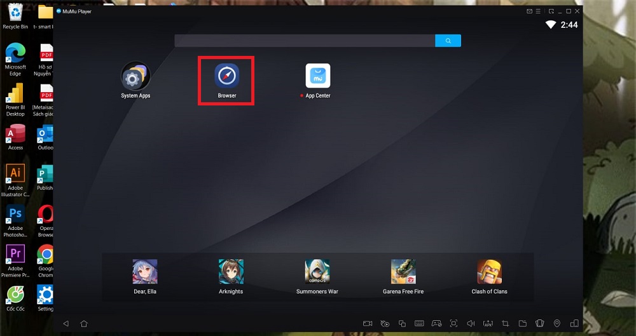Open Power BI Desktop shortcut
The height and width of the screenshot is (336, 636).
(x=15, y=100)
